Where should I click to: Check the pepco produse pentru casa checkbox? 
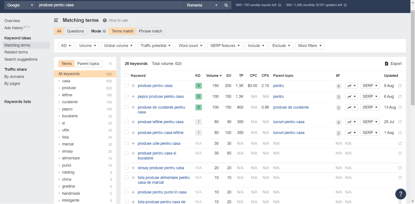click(127, 96)
